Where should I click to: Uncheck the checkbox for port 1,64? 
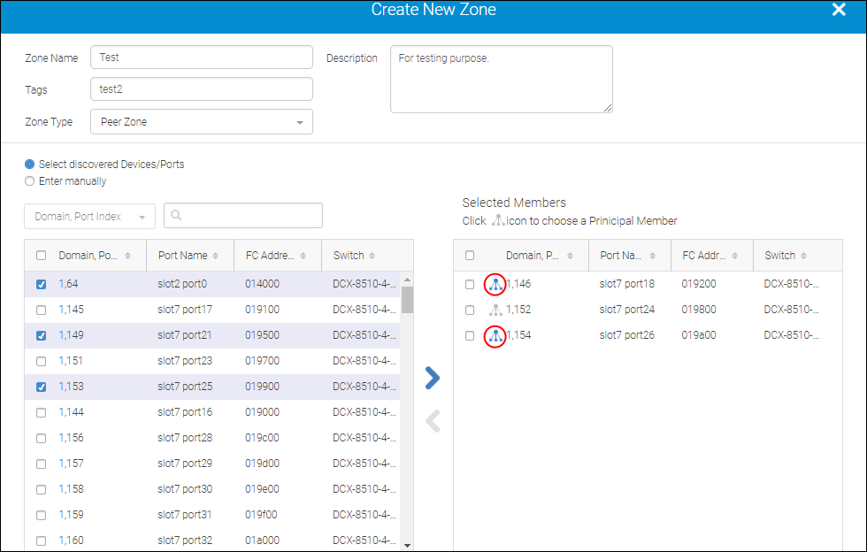point(40,283)
